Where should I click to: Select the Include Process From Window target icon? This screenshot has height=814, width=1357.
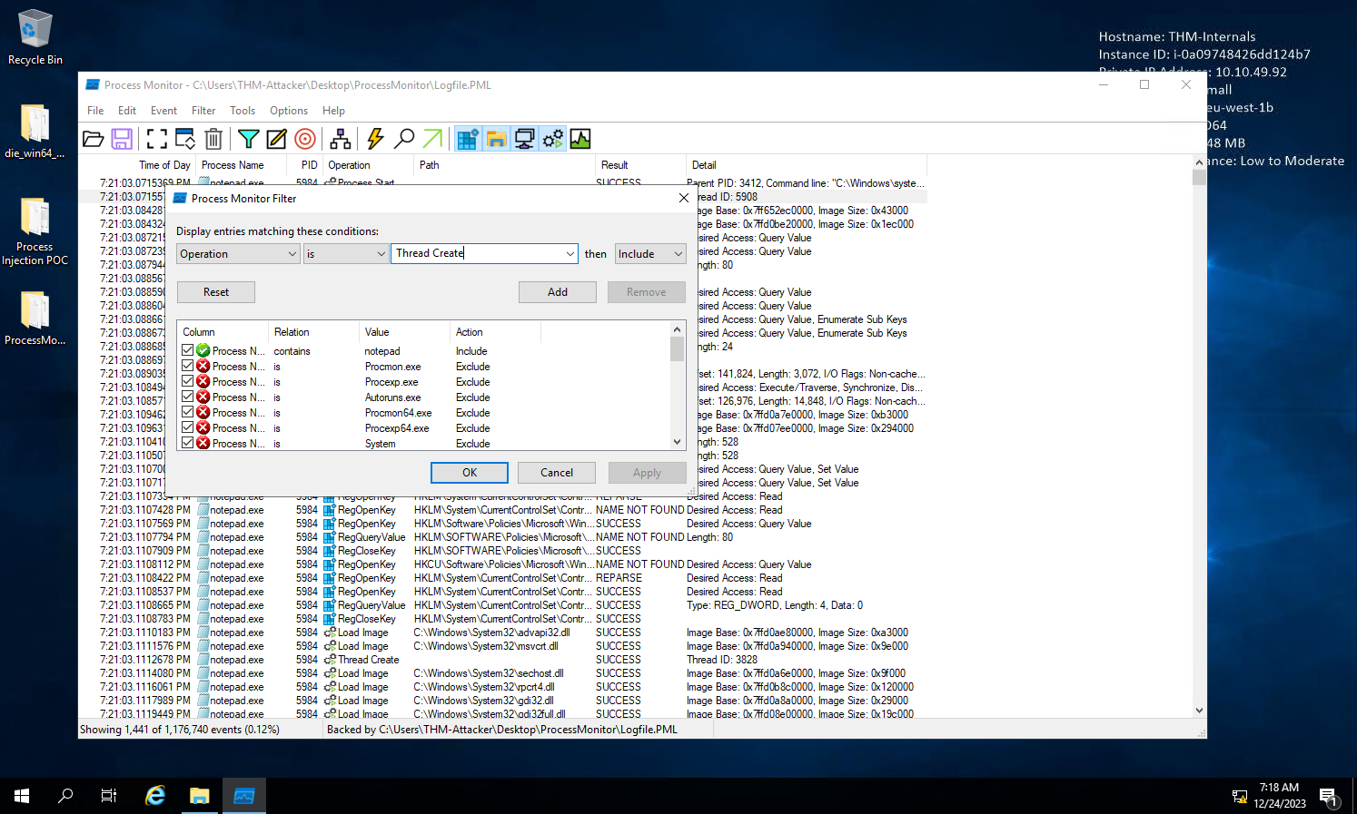tap(305, 139)
